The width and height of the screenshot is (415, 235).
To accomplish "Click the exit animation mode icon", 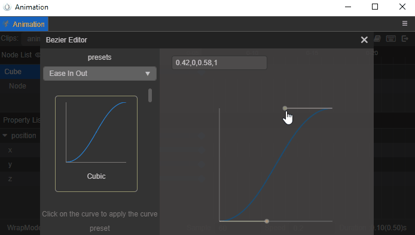I will [405, 39].
